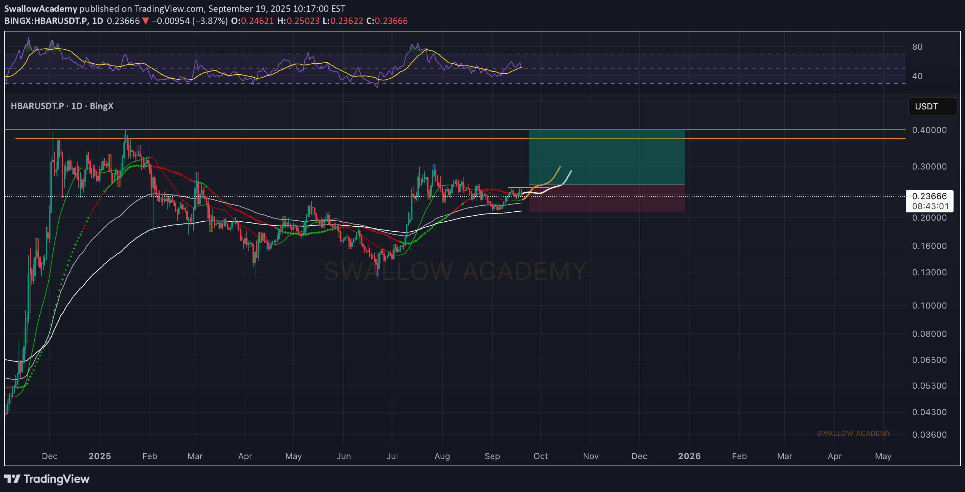Click the first Mar time axis label
Image resolution: width=965 pixels, height=492 pixels.
(195, 456)
